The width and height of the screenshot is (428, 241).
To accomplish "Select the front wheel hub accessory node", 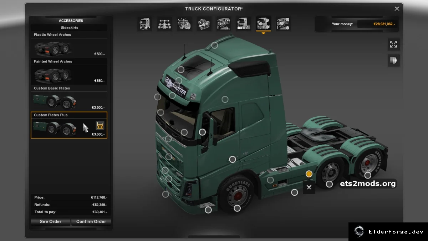I will [237, 208].
